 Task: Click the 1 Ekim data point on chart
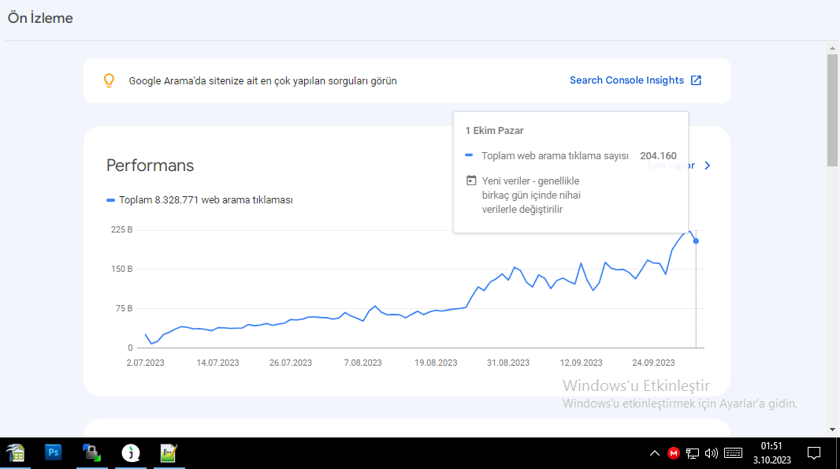[696, 241]
